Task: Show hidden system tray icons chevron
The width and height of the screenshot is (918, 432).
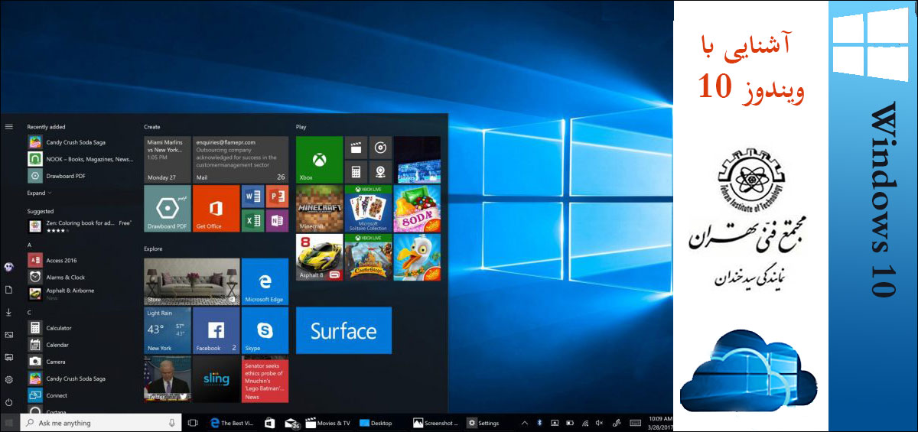Action: tap(525, 423)
